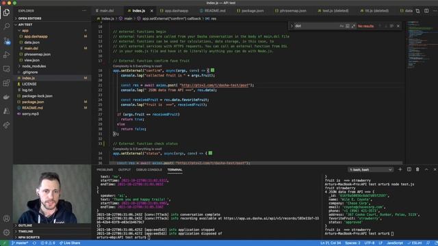438x246 pixels.
Task: Expand the replace toggle arrow in find widget
Action: point(292,26)
